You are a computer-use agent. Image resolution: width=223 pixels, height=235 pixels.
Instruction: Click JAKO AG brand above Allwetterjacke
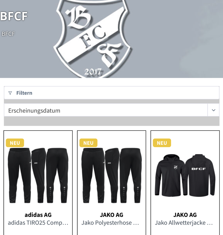[x=185, y=215]
